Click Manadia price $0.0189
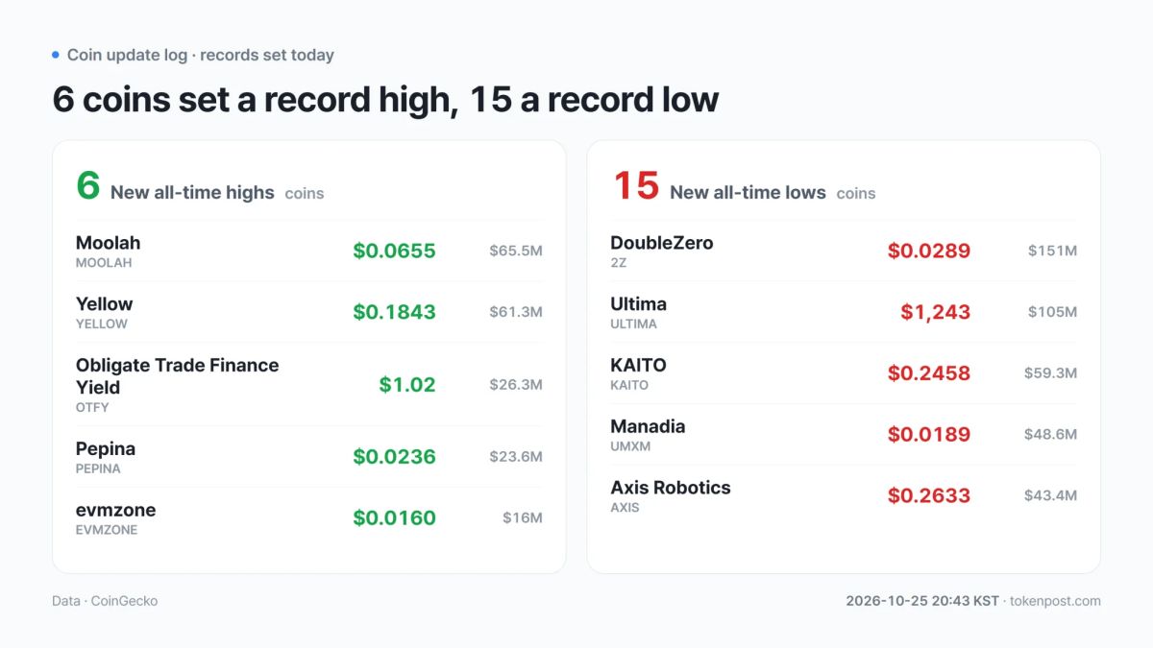This screenshot has width=1153, height=648. [x=929, y=435]
